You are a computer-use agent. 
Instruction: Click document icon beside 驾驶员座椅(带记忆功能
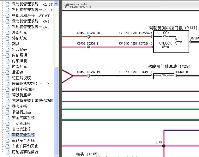(8, 101)
